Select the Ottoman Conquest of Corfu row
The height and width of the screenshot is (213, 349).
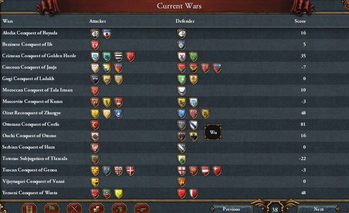coord(174,124)
